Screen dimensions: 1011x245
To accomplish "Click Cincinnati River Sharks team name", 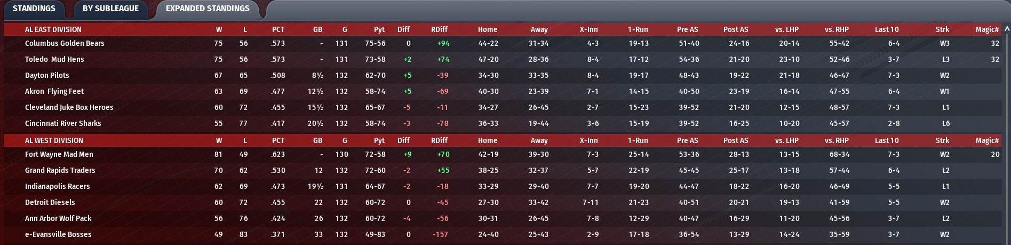I will 63,123.
